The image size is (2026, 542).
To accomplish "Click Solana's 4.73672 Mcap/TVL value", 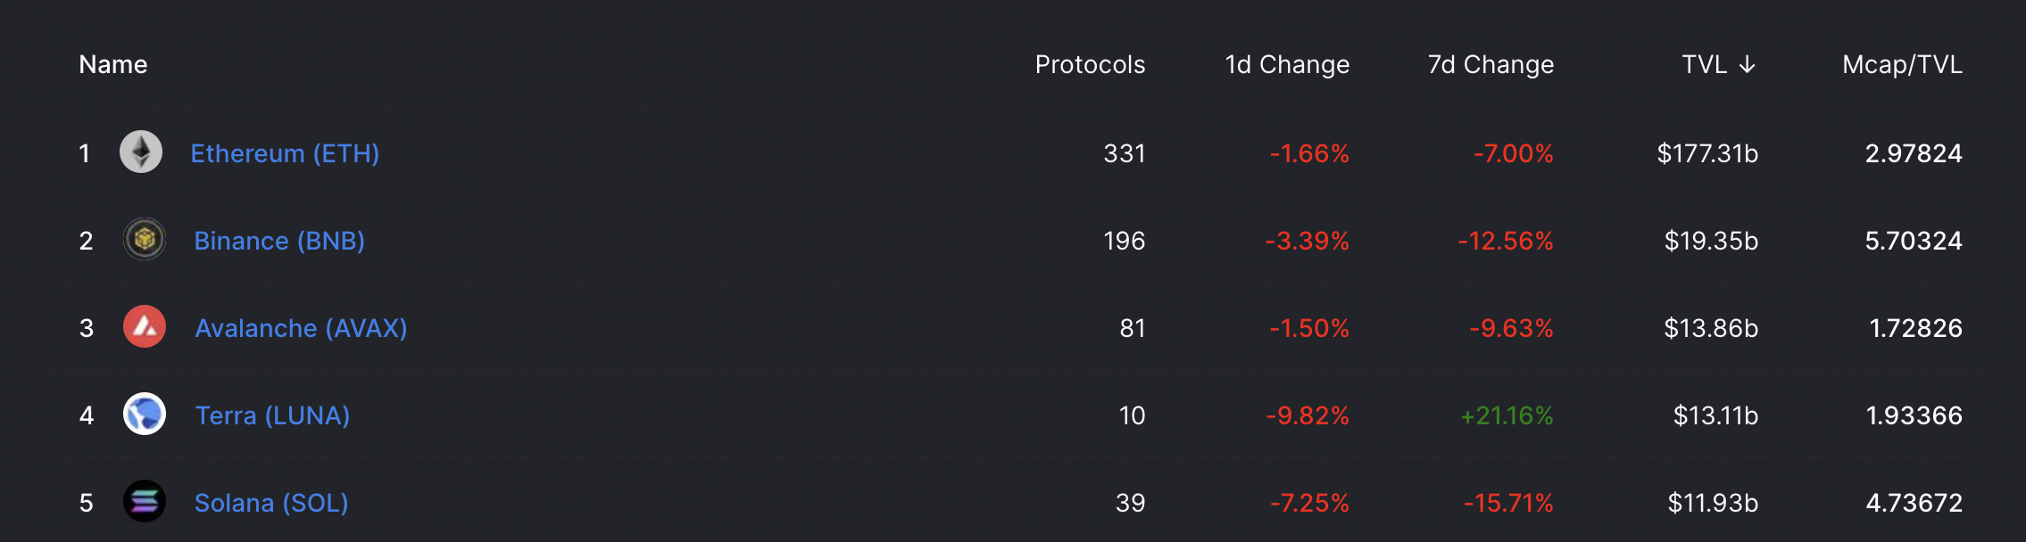I will [x=1914, y=503].
